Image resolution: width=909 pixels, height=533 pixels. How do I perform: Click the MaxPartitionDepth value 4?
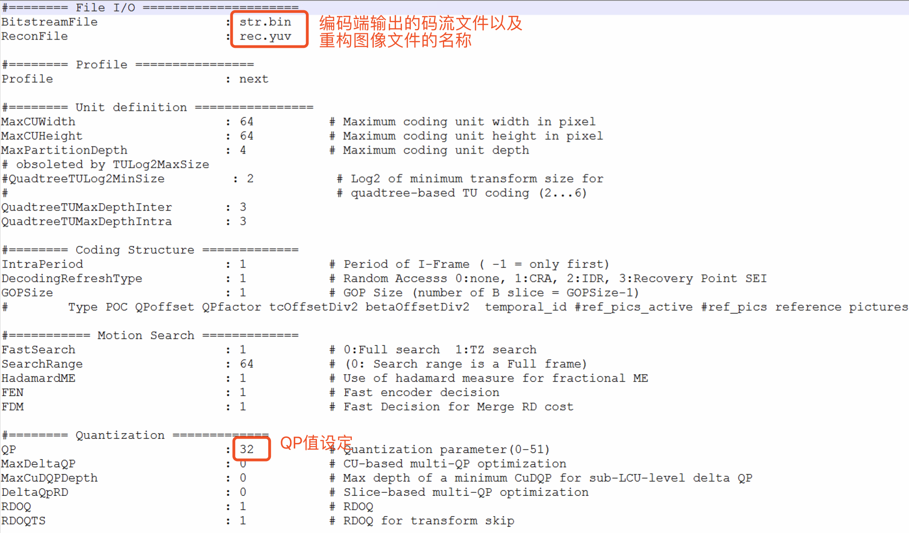click(x=243, y=150)
